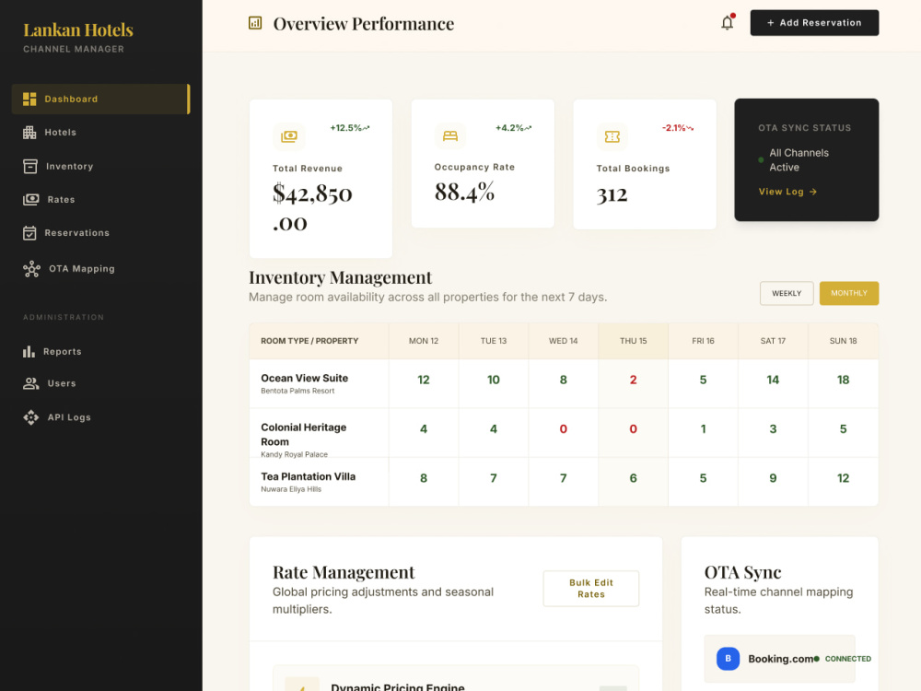Viewport: 921px width, 691px height.
Task: Click the Users people icon
Action: click(30, 383)
